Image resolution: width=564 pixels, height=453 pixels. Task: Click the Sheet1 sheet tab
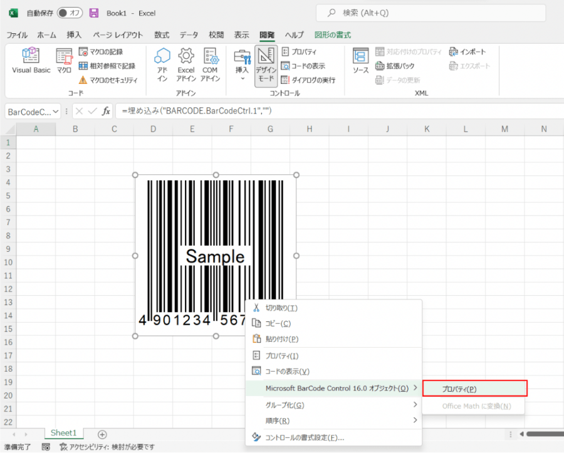click(64, 433)
